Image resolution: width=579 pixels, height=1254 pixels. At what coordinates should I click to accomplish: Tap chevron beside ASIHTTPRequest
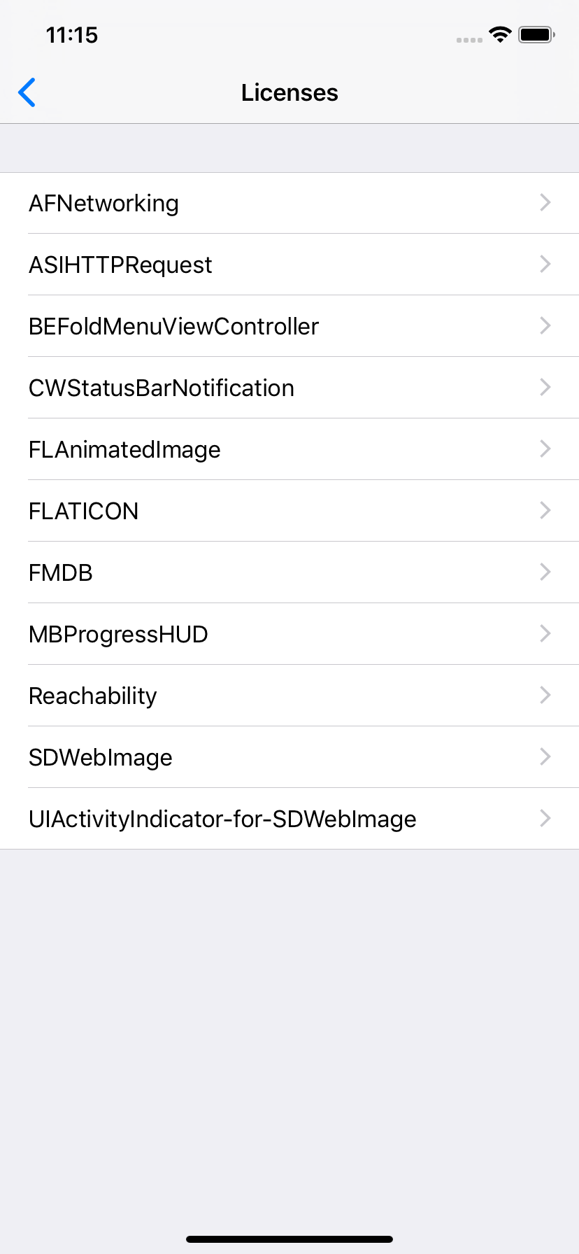point(545,265)
